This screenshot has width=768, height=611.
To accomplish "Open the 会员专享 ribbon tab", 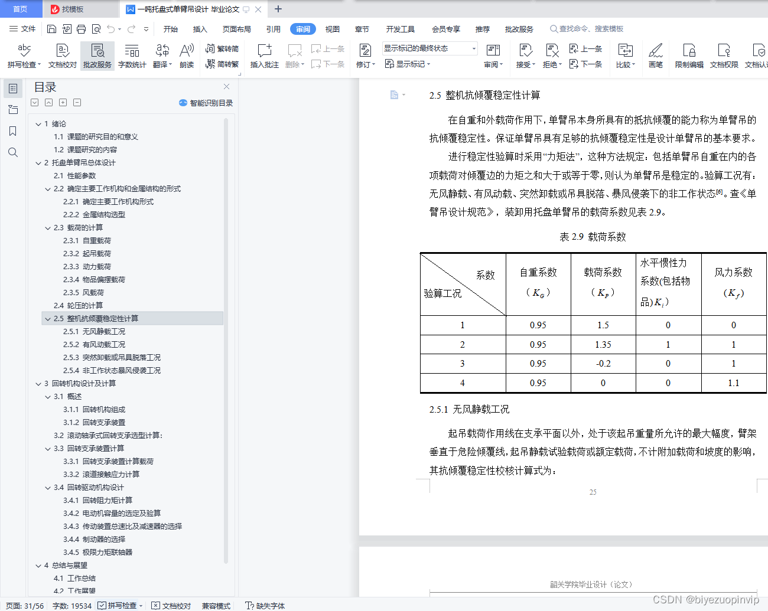I will click(x=446, y=29).
